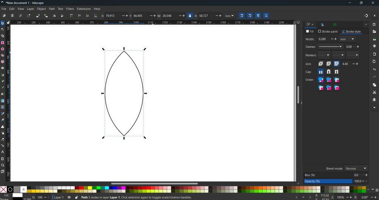Select the Rectangle tool in toolbox
The height and width of the screenshot is (200, 379).
pyautogui.click(x=3, y=43)
